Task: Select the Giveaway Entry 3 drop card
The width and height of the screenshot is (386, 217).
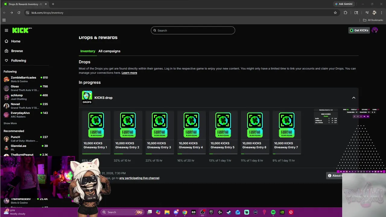Action: (160, 133)
